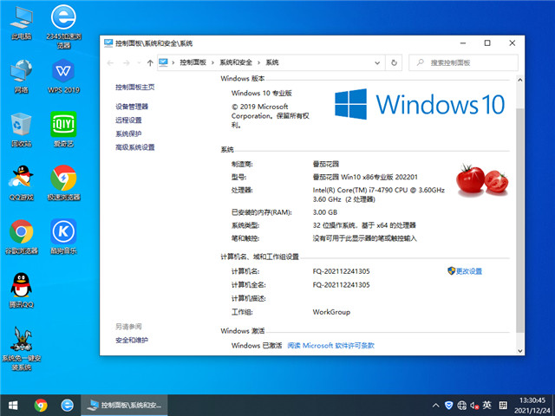Launch iQIYI from the desktop
The height and width of the screenshot is (416, 555).
pos(62,124)
